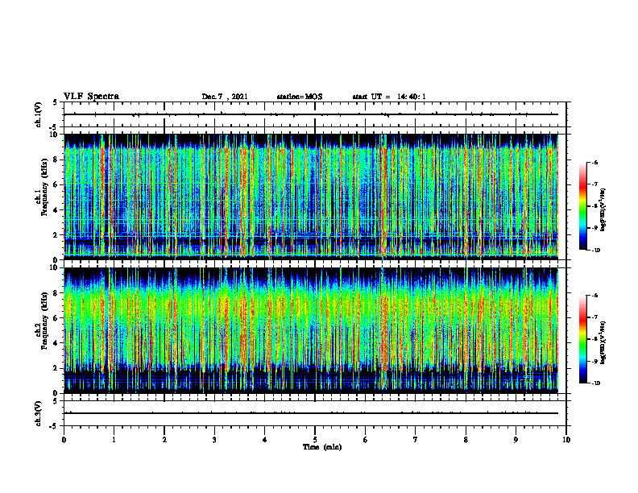Click the time axis tick label "3"

coord(214,440)
